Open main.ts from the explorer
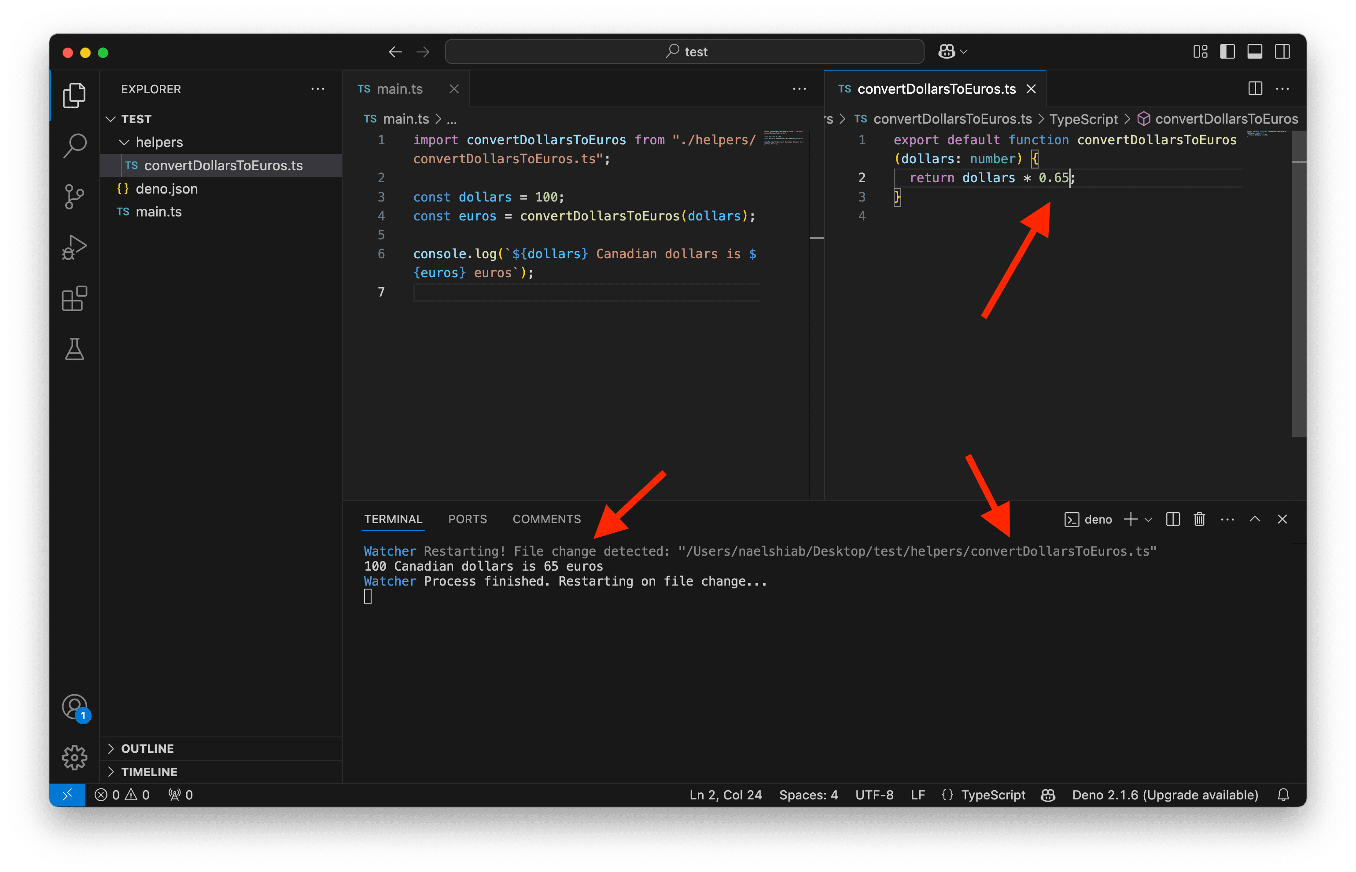The image size is (1356, 872). [221, 212]
